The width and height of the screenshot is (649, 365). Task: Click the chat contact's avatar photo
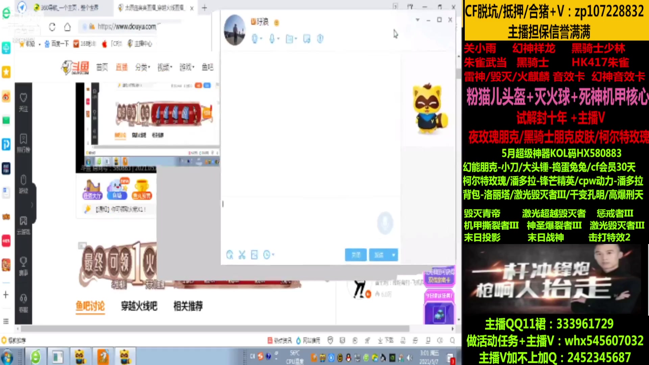pyautogui.click(x=235, y=30)
